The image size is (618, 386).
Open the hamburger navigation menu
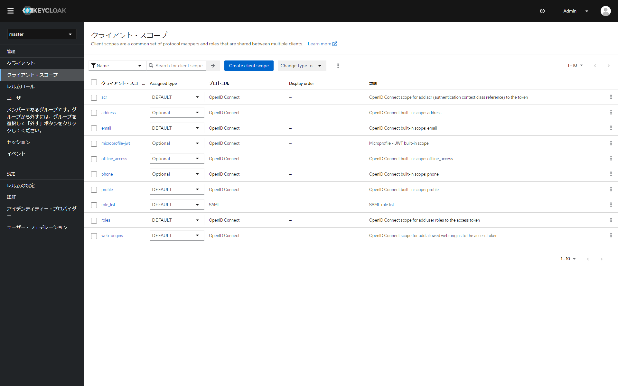(11, 11)
